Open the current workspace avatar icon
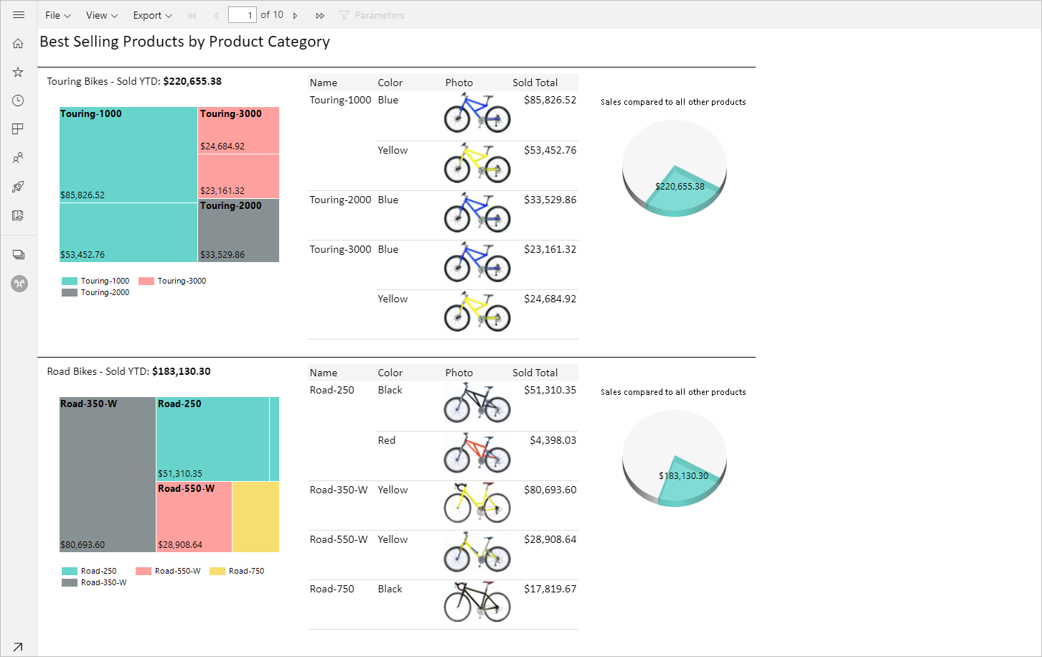Image resolution: width=1042 pixels, height=657 pixels. (19, 284)
